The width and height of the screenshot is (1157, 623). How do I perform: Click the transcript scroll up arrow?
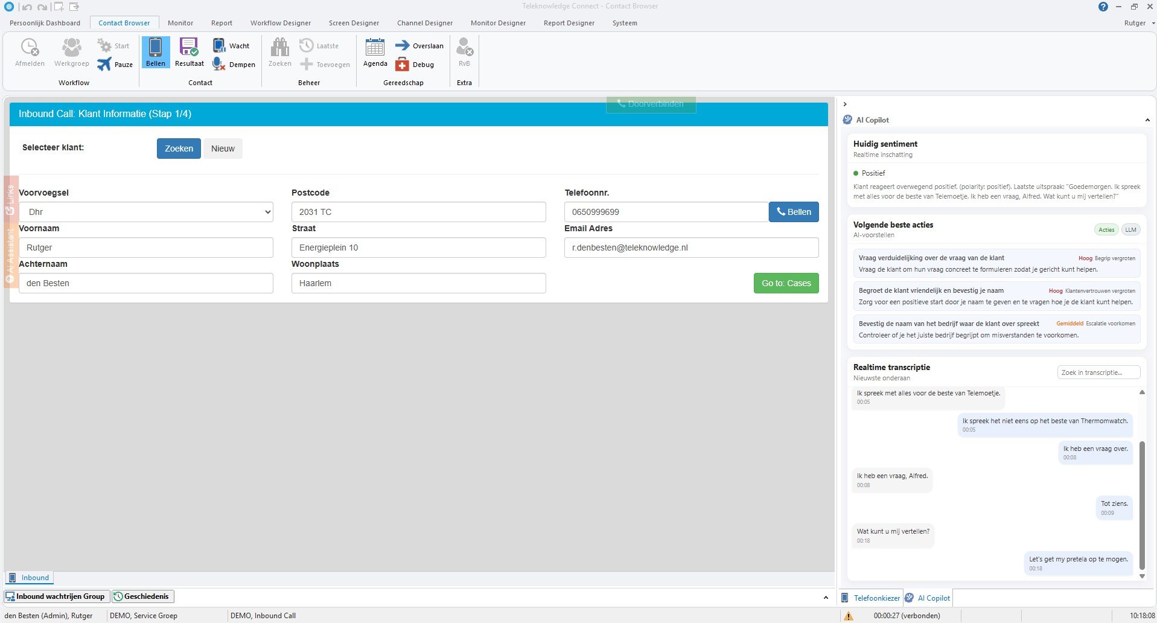click(x=1142, y=392)
